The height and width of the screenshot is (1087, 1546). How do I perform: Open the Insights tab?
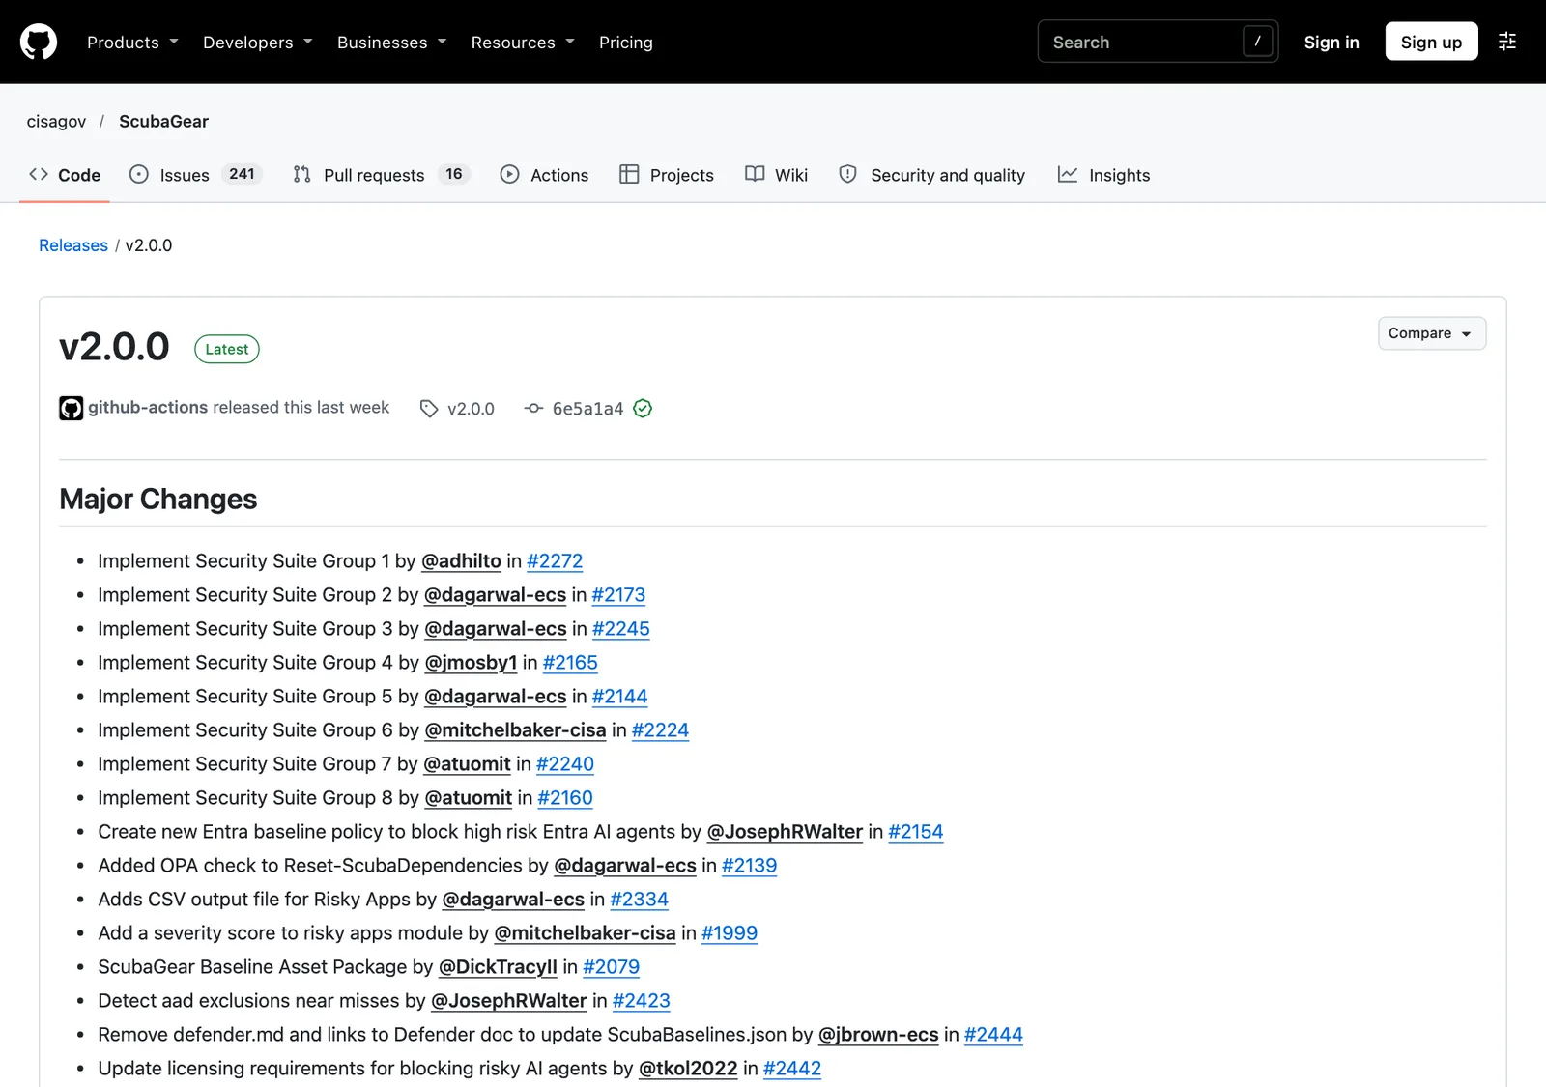point(1103,175)
